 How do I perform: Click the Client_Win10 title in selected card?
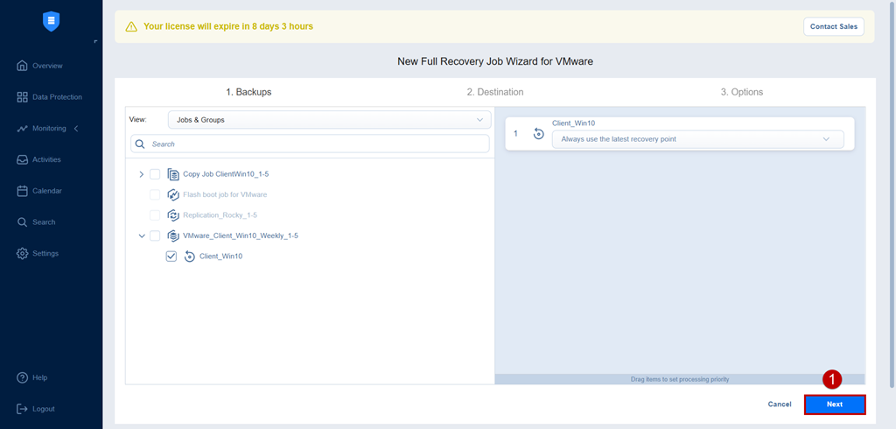point(574,123)
